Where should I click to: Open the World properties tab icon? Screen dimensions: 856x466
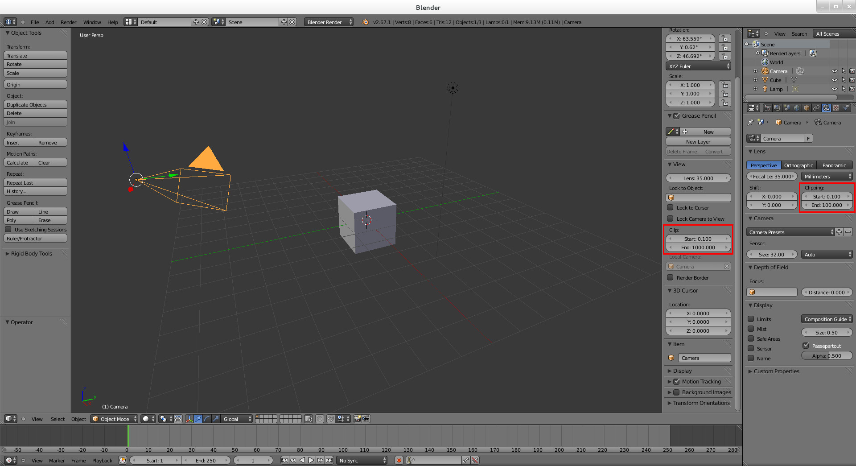pos(797,108)
